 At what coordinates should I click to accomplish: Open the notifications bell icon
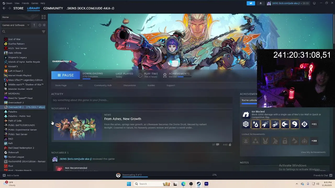coord(260,3)
